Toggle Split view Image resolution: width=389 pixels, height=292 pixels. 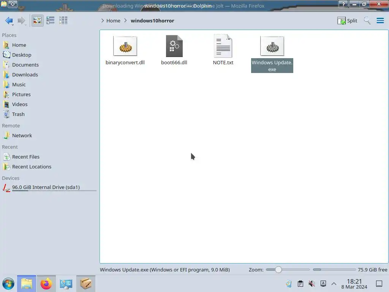(347, 21)
